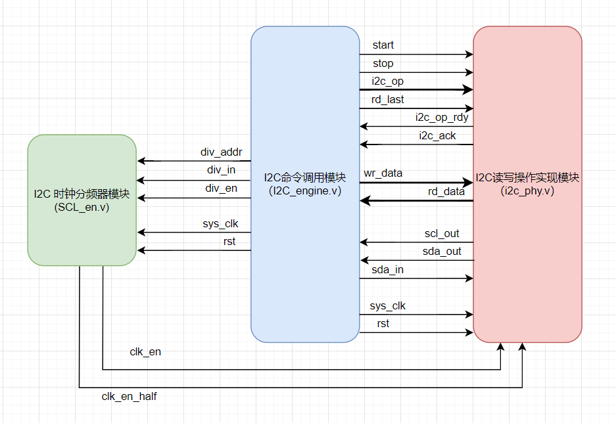The width and height of the screenshot is (616, 423).
Task: Click the 'start' signal label
Action: (383, 45)
